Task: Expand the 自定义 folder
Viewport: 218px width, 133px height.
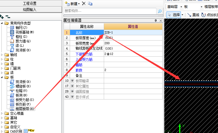Action: (x=2, y=127)
